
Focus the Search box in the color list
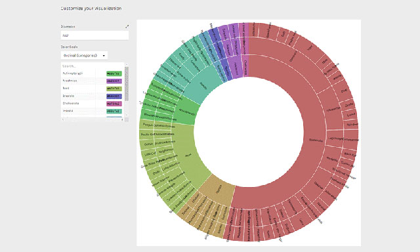93,66
